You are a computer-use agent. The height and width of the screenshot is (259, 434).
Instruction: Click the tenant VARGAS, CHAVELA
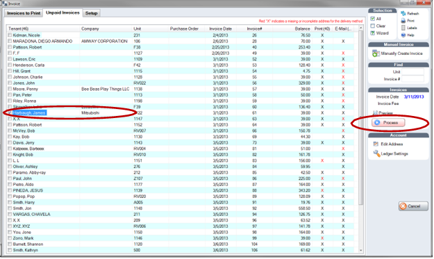(31, 214)
